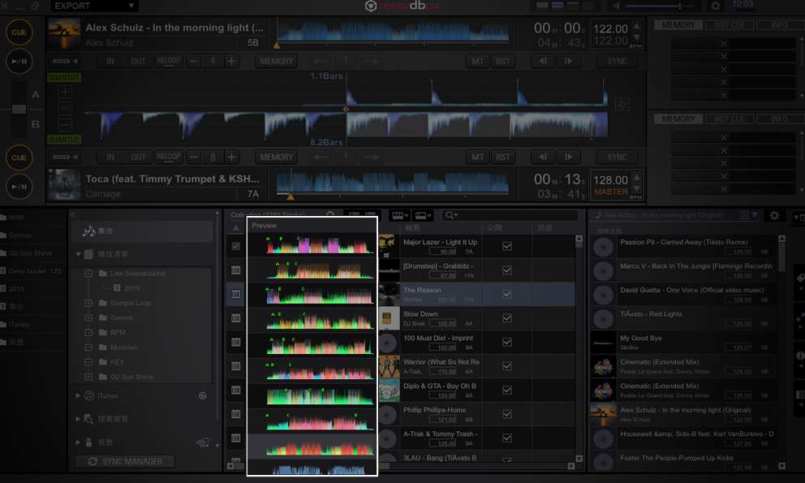Select the first layout view icon
The height and width of the screenshot is (483, 805).
coord(542,6)
